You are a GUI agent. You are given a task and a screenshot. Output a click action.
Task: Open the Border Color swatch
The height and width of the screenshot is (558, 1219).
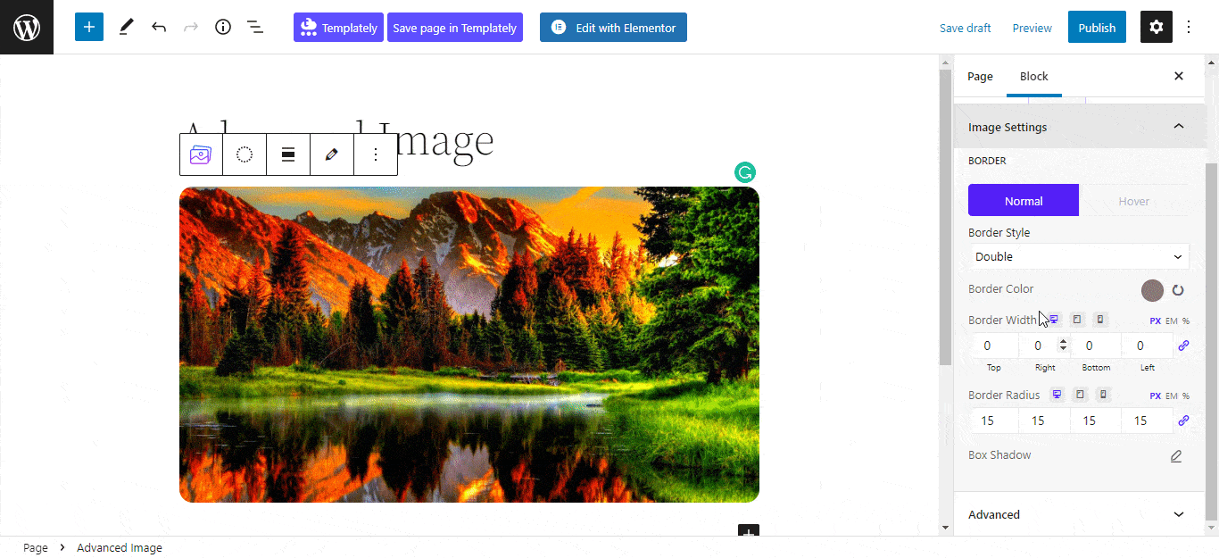(1152, 290)
